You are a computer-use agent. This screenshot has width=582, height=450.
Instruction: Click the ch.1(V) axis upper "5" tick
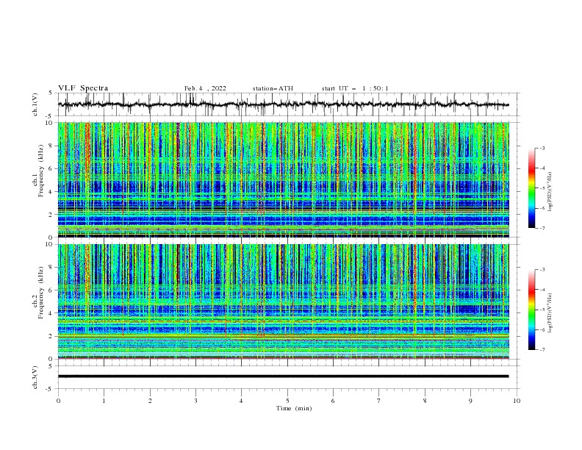pyautogui.click(x=51, y=93)
